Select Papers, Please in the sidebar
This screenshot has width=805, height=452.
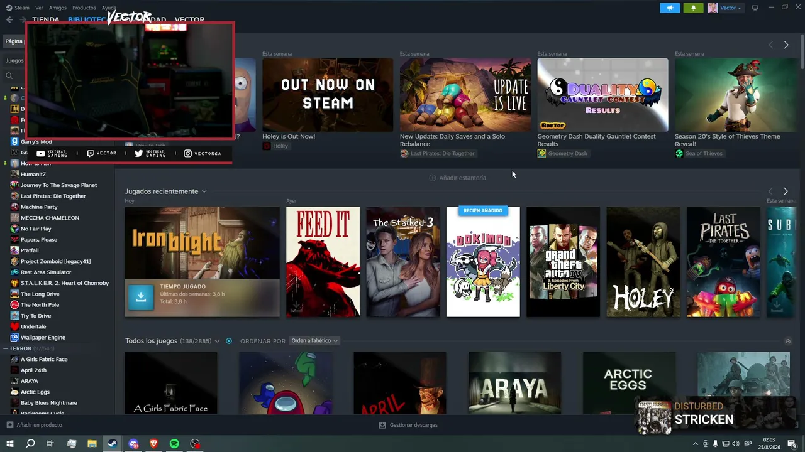coord(39,240)
